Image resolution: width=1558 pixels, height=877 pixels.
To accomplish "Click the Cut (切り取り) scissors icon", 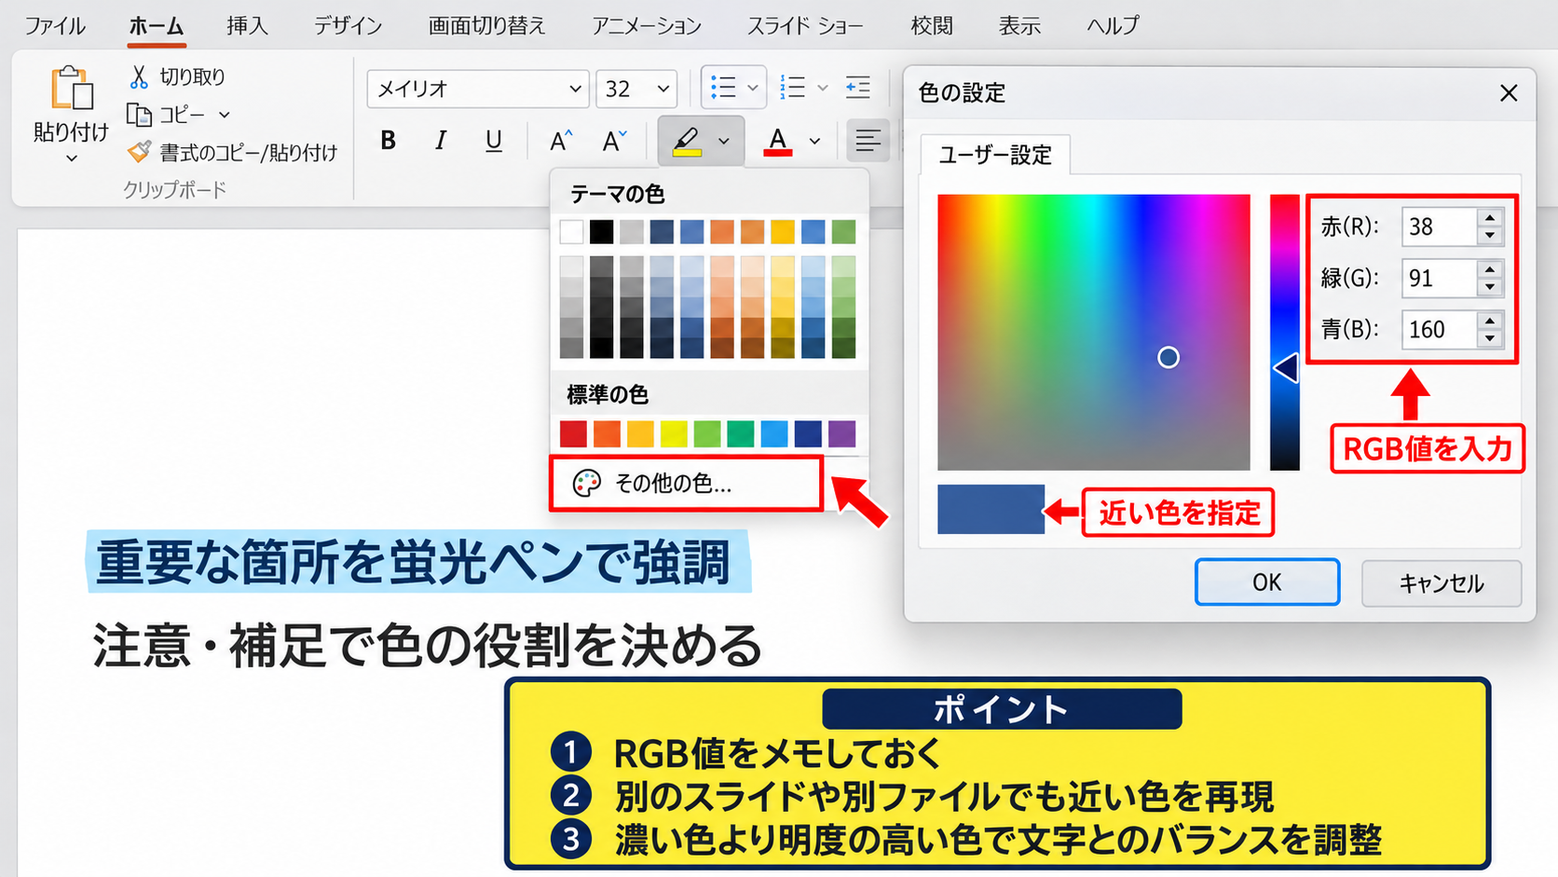I will click(x=139, y=76).
